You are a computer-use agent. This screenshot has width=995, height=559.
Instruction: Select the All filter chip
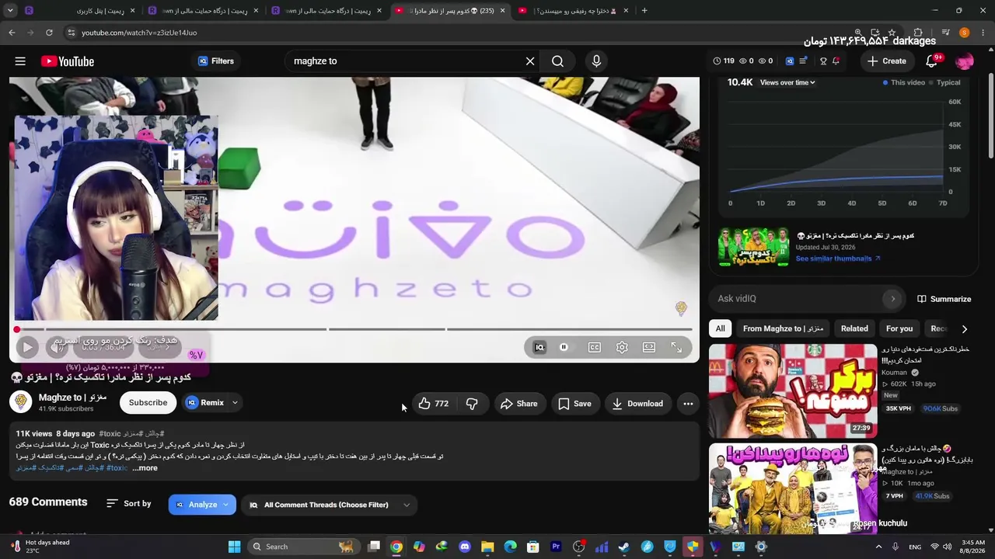(721, 328)
